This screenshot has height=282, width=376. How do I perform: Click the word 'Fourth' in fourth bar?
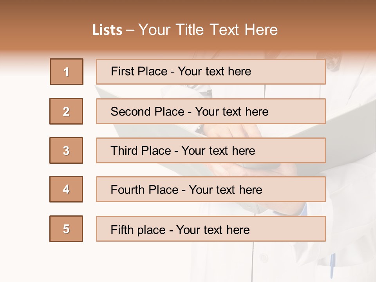click(x=127, y=190)
